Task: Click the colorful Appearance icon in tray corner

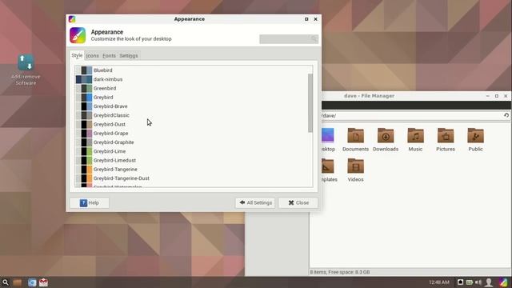Action: (x=503, y=282)
